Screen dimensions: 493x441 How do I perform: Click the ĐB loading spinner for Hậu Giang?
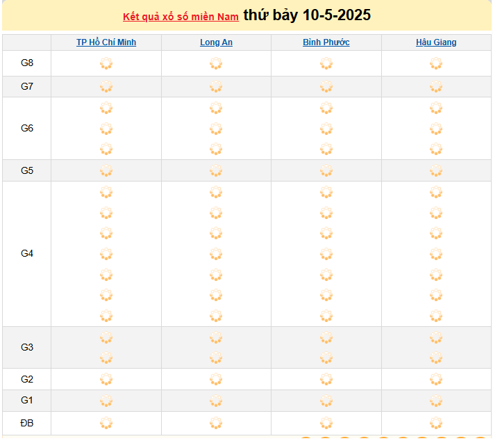(x=436, y=423)
